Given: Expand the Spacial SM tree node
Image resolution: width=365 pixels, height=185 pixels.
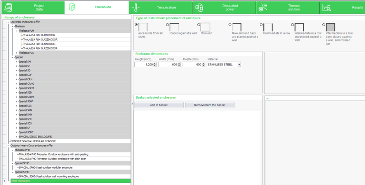Looking at the screenshot, I should point(17,62).
